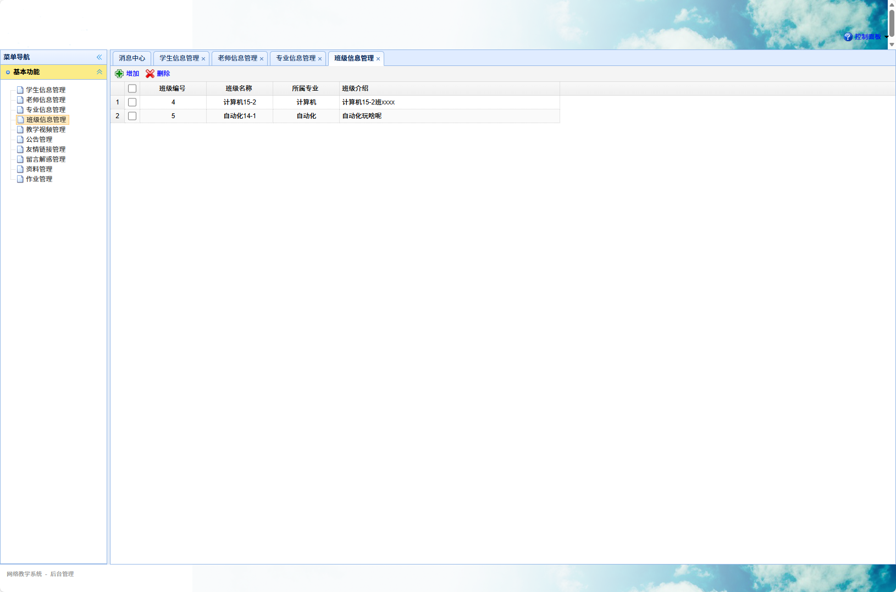This screenshot has height=592, width=896.
Task: Collapse the 菜单导航 side panel
Action: pos(99,57)
